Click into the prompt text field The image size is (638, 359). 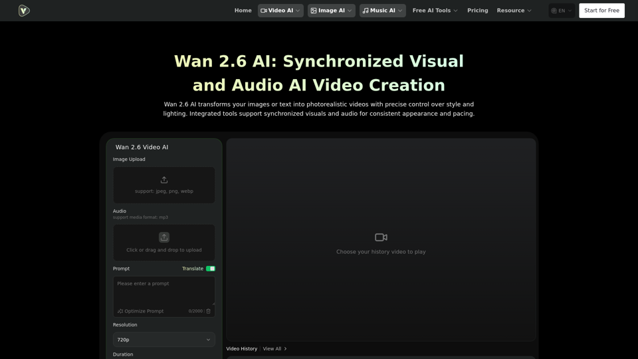point(164,291)
